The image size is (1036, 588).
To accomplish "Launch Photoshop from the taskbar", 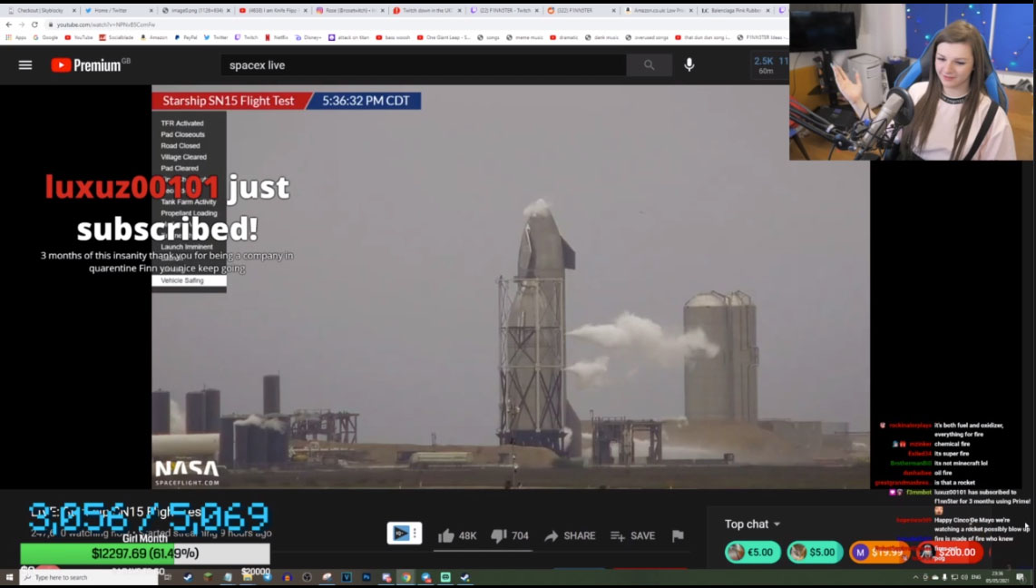I will (366, 577).
